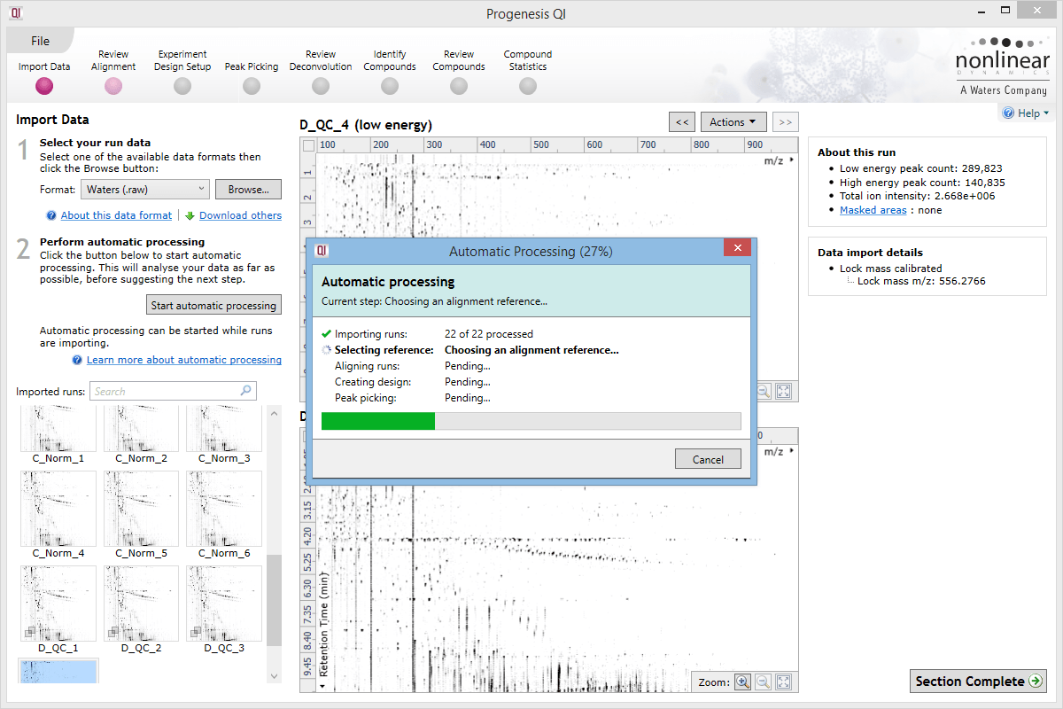
Task: Click the overlay squares icon on D_QC_1
Action: click(x=28, y=632)
